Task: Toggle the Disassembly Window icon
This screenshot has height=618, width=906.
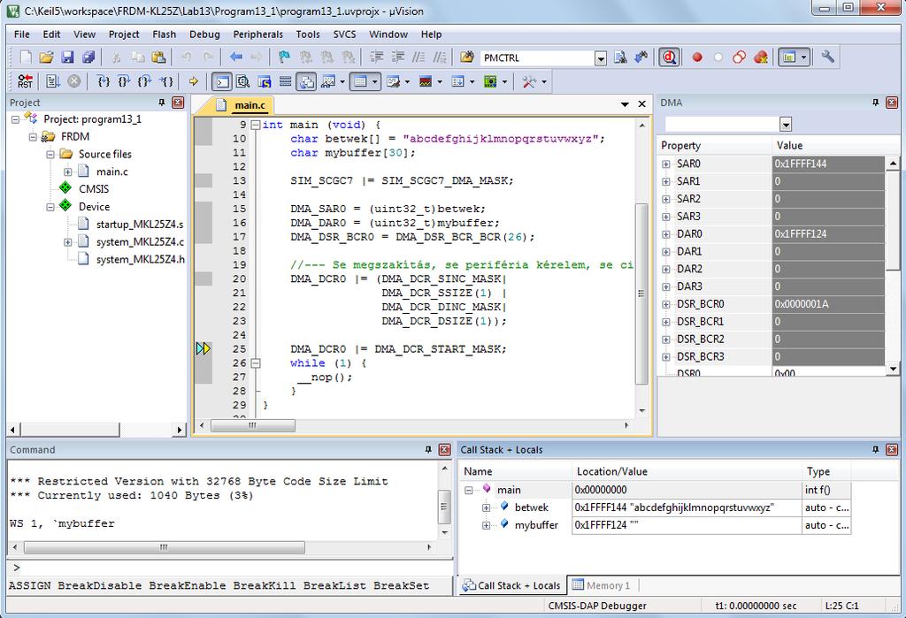Action: point(243,81)
